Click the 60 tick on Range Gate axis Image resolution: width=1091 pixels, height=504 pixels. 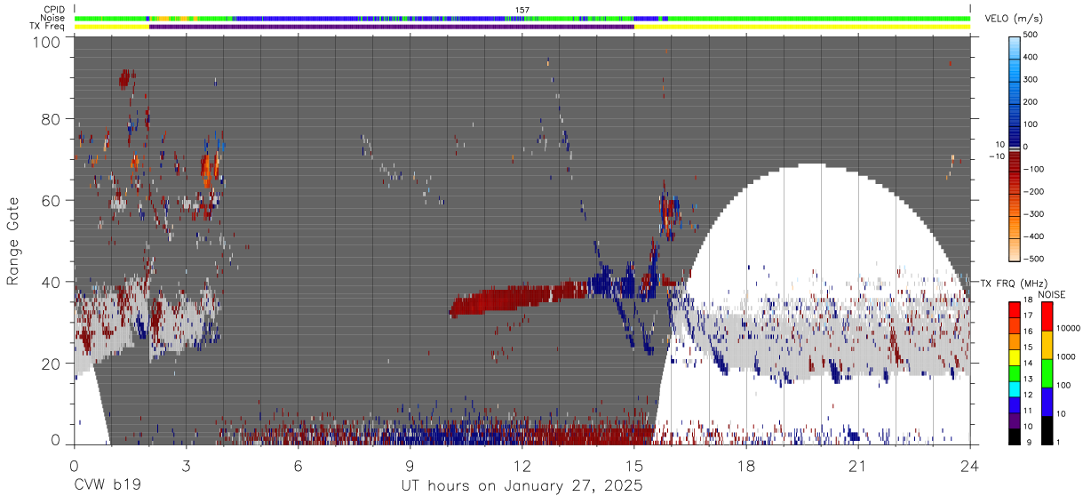[52, 201]
